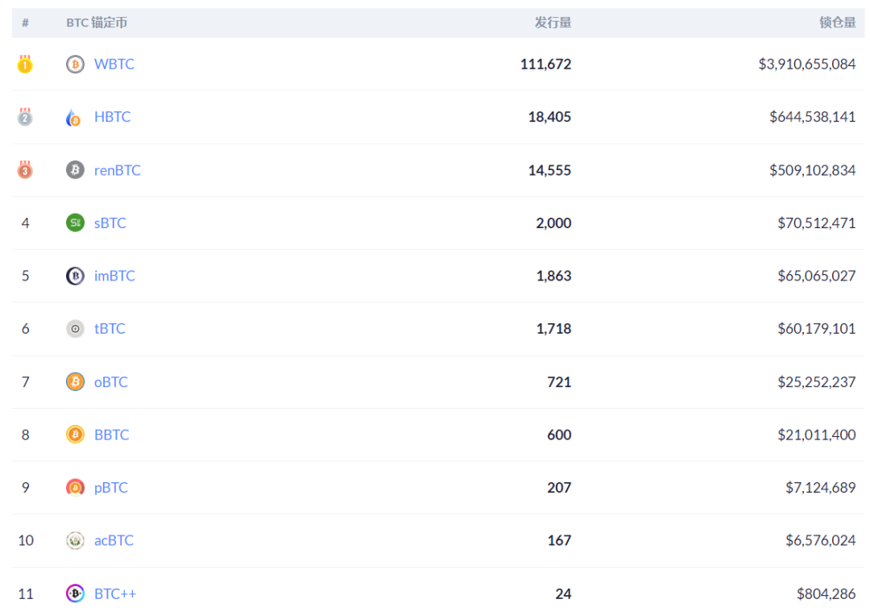Open the imBTC token link
870x616 pixels.
[x=114, y=276]
